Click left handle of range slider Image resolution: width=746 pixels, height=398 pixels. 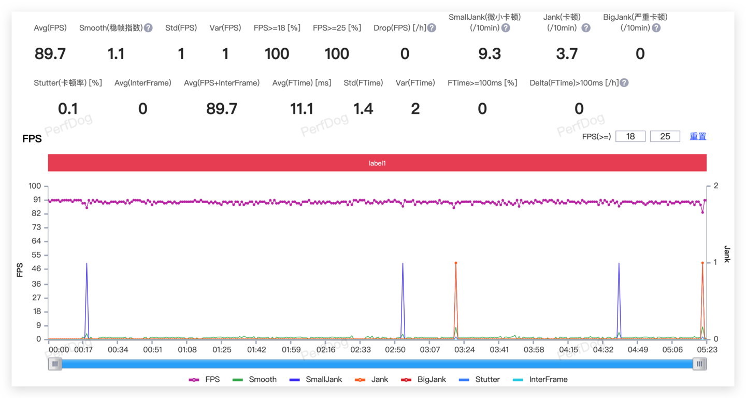pyautogui.click(x=55, y=364)
